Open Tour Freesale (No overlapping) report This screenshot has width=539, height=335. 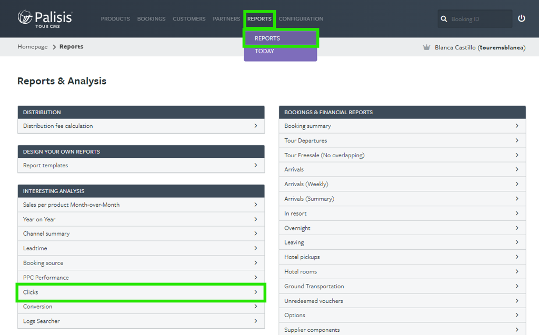[402, 155]
